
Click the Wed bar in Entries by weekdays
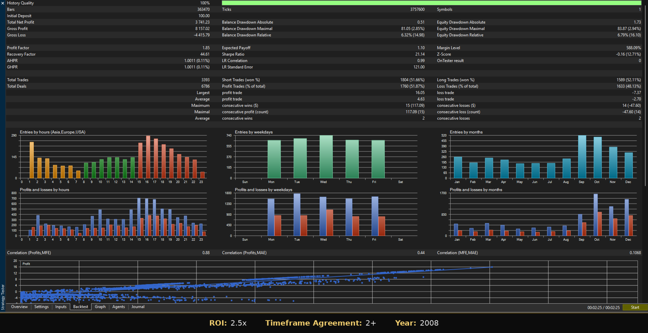click(x=326, y=157)
